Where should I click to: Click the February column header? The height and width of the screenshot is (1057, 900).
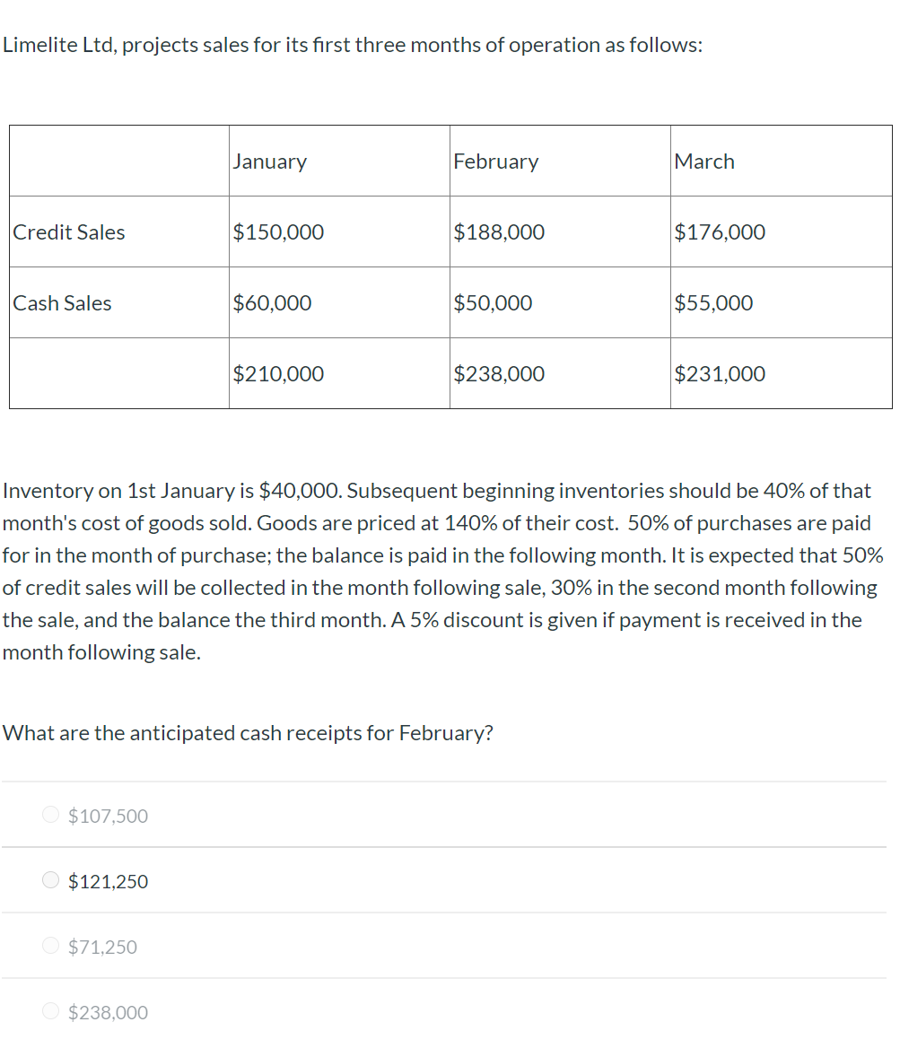coord(495,161)
